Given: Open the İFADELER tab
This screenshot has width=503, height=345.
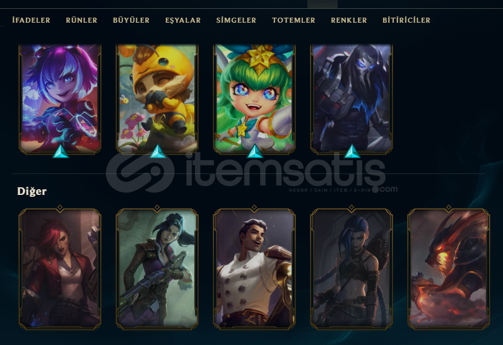Looking at the screenshot, I should [31, 20].
